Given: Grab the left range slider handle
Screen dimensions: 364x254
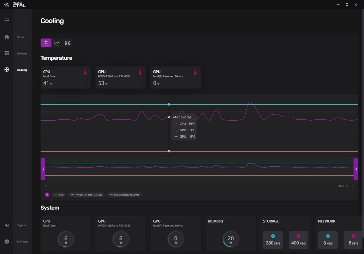Looking at the screenshot, I should click(x=43, y=169).
